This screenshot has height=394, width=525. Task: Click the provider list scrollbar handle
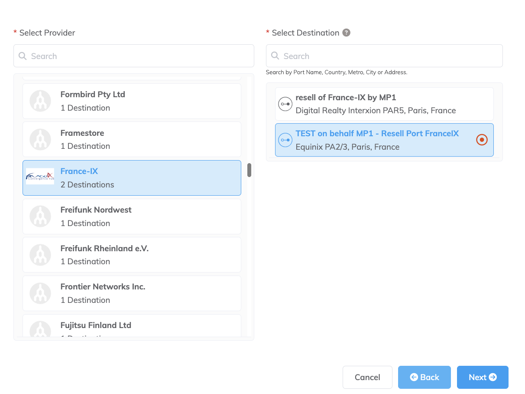point(249,170)
